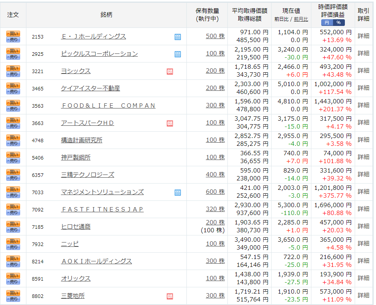Open the オリックス stock link
This screenshot has width=376, height=305.
pos(76,278)
